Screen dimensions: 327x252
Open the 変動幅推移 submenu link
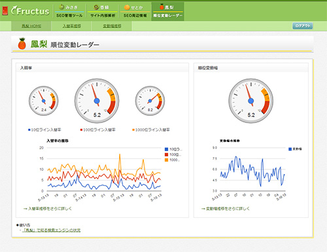[112, 26]
